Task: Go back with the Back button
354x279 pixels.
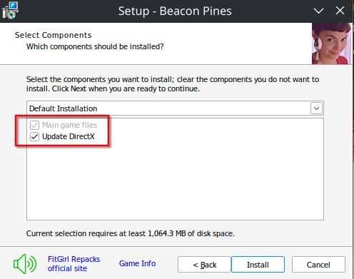Action: click(x=204, y=265)
